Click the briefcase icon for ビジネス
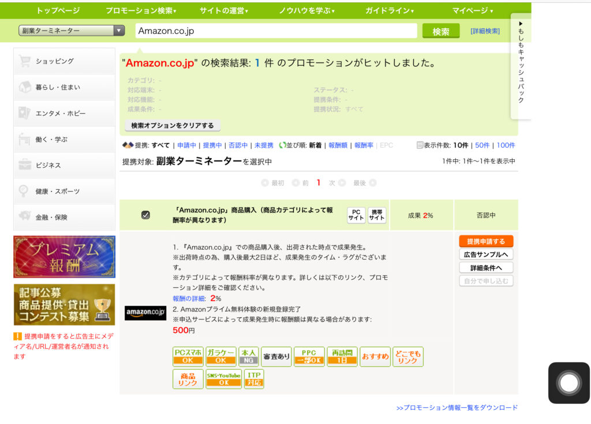The width and height of the screenshot is (591, 424). point(25,165)
